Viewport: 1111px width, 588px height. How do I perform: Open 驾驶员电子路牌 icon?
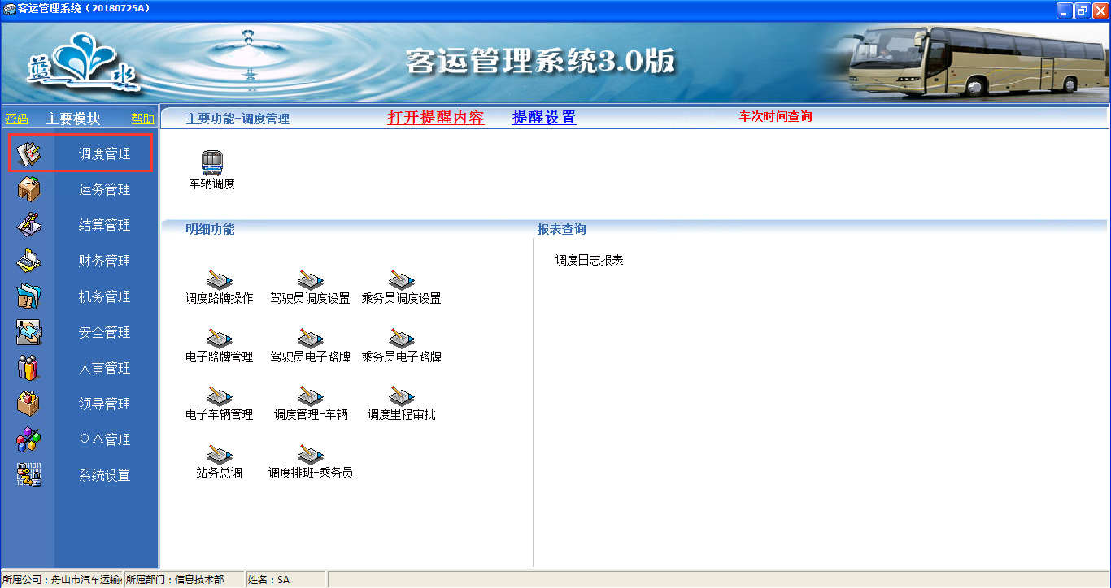click(x=311, y=339)
